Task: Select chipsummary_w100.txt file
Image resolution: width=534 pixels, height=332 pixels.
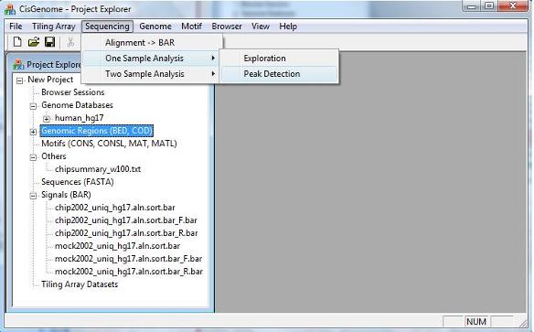Action: (x=98, y=169)
